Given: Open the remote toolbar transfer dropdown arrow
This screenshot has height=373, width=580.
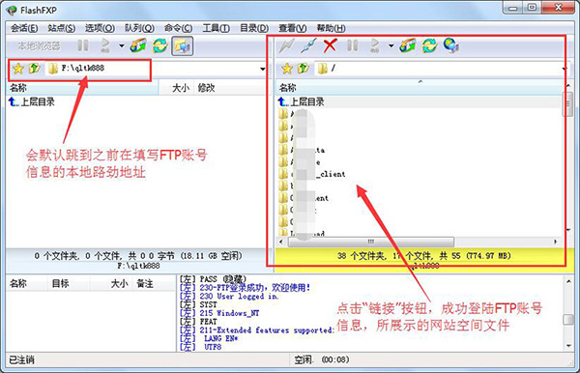Looking at the screenshot, I should click(x=391, y=45).
